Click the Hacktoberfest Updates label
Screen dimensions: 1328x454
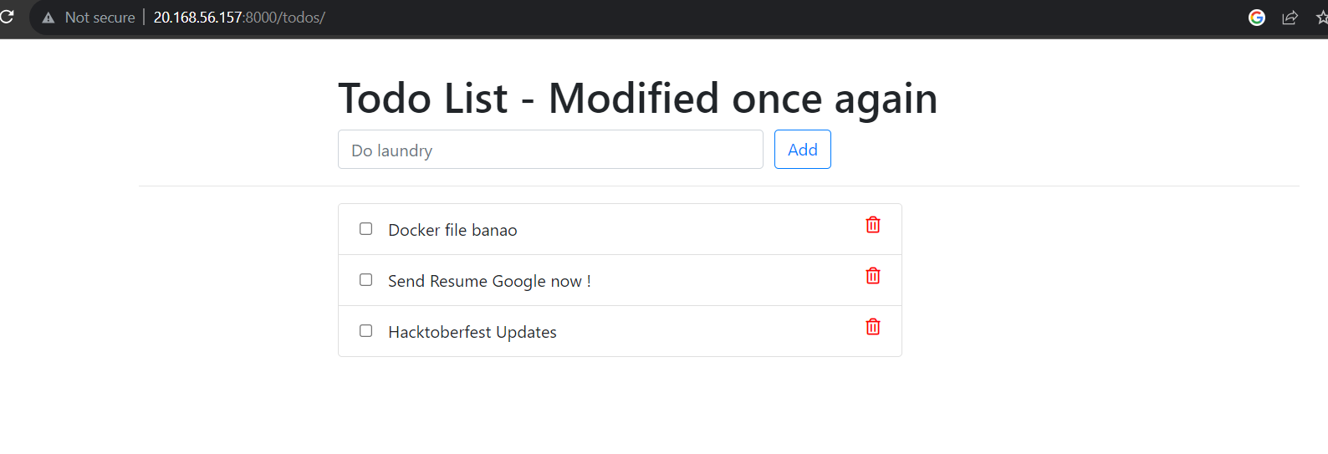[472, 332]
